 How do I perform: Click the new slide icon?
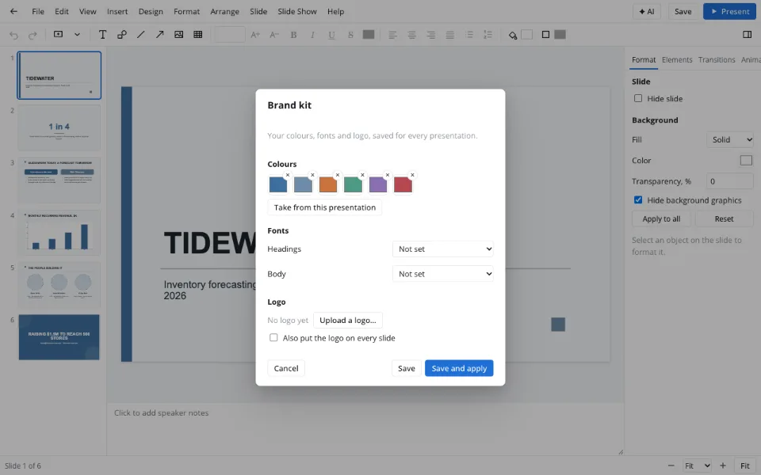click(x=58, y=34)
